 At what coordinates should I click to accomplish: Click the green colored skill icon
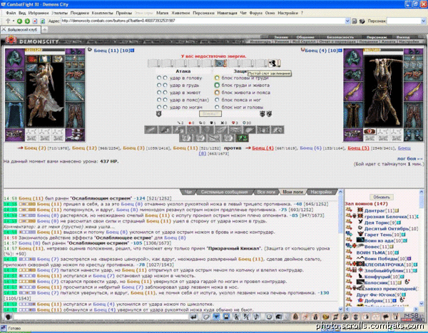click(x=242, y=138)
